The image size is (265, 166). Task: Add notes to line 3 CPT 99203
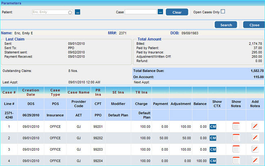pos(255,149)
